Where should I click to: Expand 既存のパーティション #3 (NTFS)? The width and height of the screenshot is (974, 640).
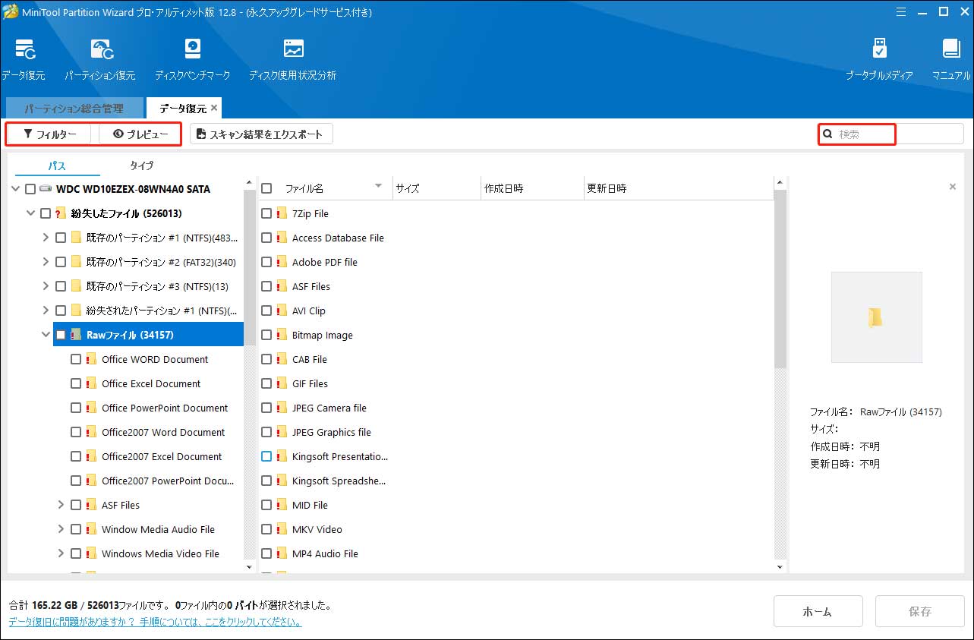(46, 286)
